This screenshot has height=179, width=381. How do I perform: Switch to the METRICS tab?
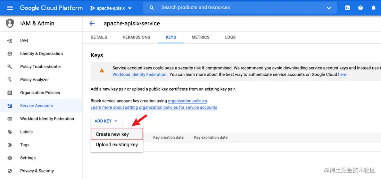click(x=201, y=37)
